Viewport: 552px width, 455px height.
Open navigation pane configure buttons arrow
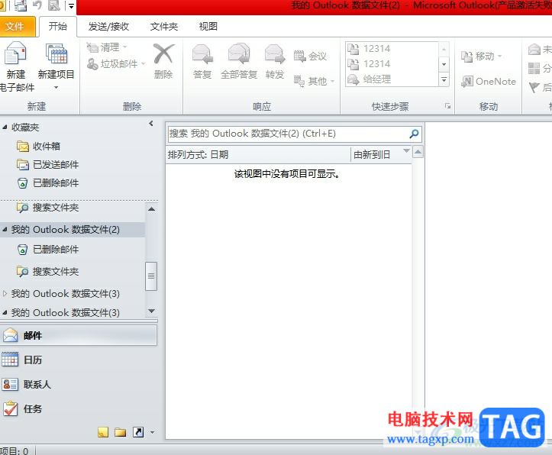point(152,432)
